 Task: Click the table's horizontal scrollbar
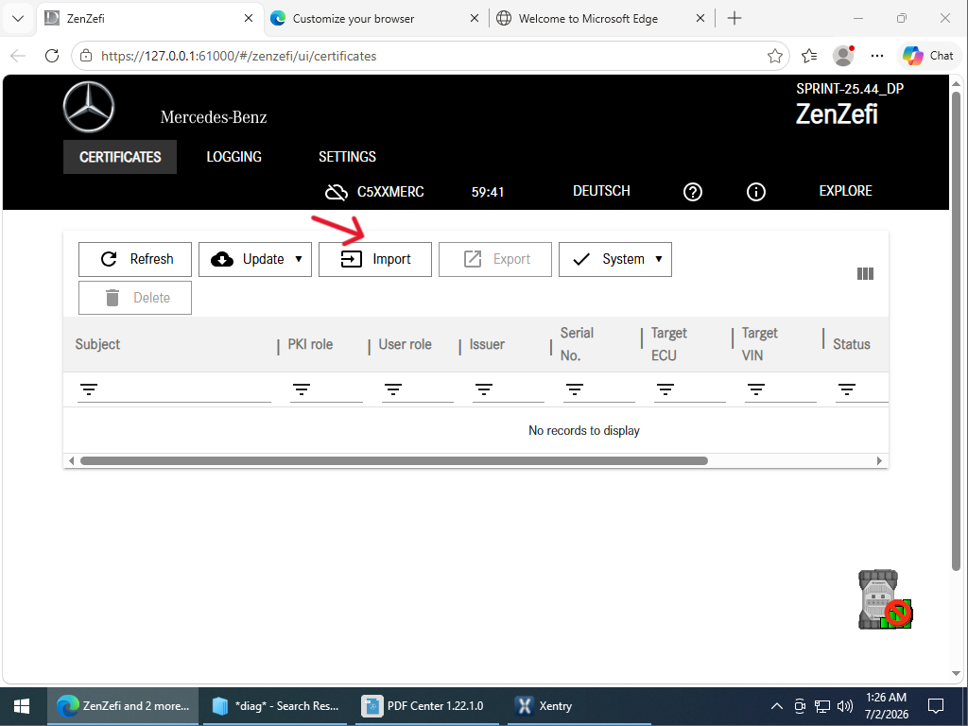[394, 461]
